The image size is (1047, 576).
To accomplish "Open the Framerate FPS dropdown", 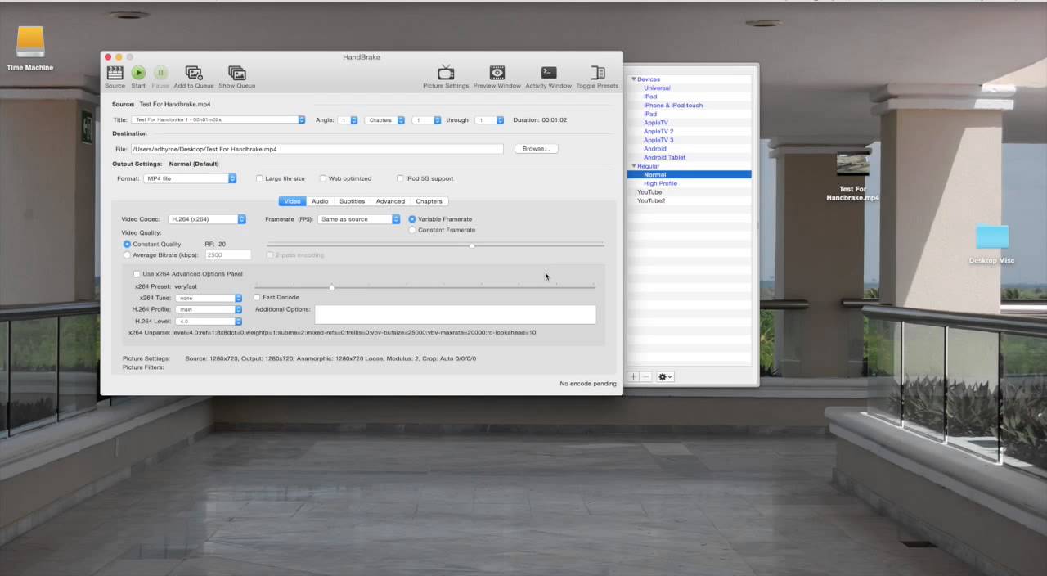I will pos(359,219).
